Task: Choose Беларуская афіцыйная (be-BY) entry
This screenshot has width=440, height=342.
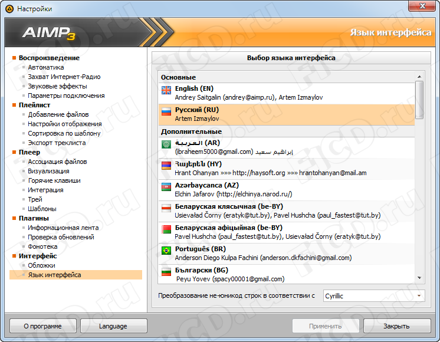Action: click(x=287, y=232)
